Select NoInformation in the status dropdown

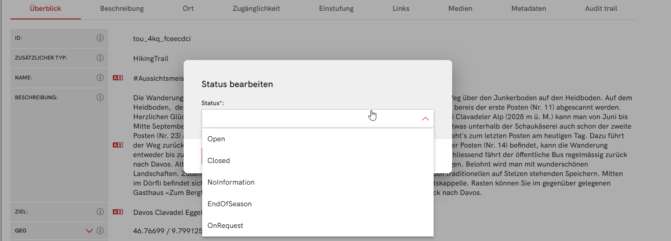[x=231, y=182]
